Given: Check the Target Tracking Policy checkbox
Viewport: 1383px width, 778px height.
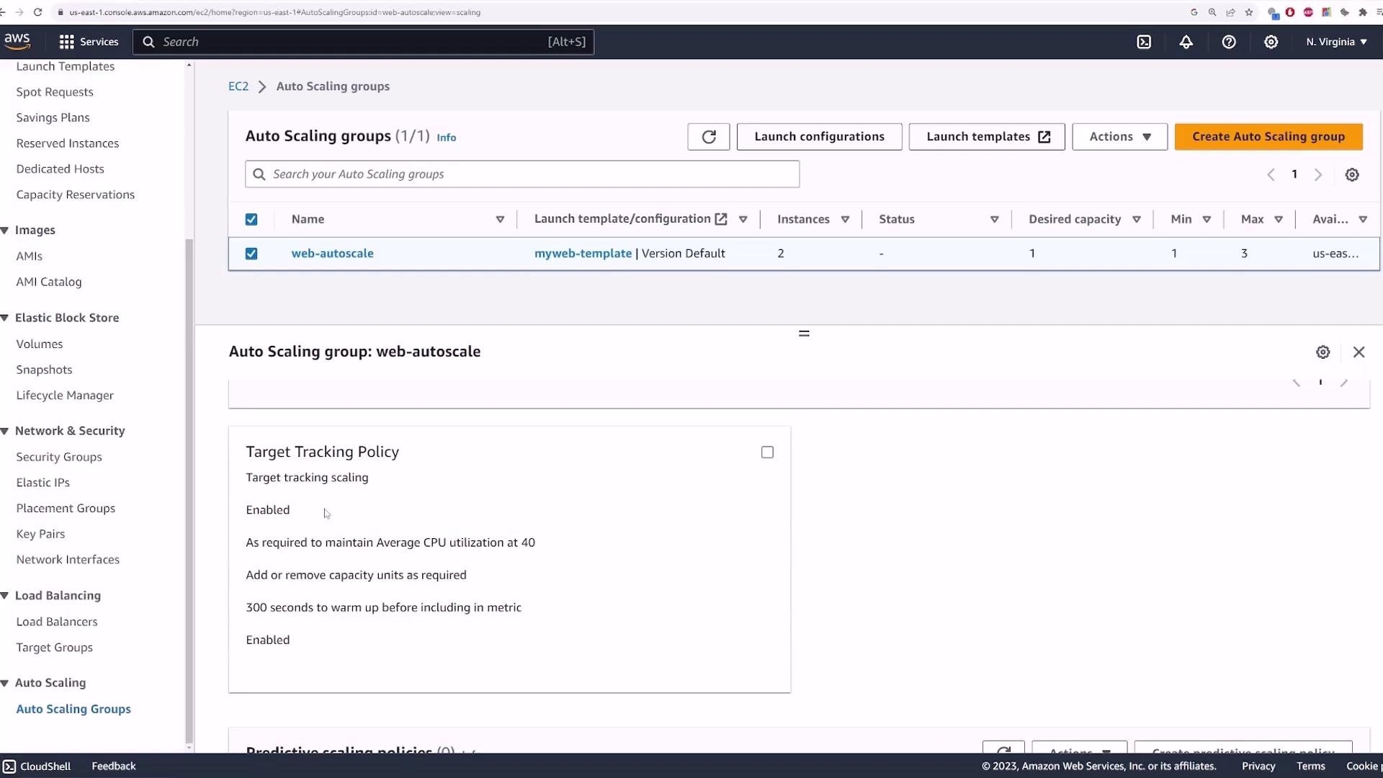Looking at the screenshot, I should pyautogui.click(x=767, y=452).
